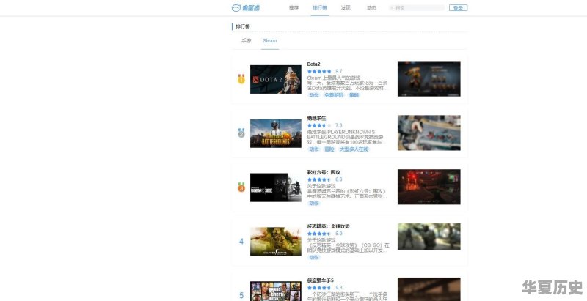587x301 pixels.
Task: Open the 绝地求生 gameplay screenshot
Action: point(429,133)
